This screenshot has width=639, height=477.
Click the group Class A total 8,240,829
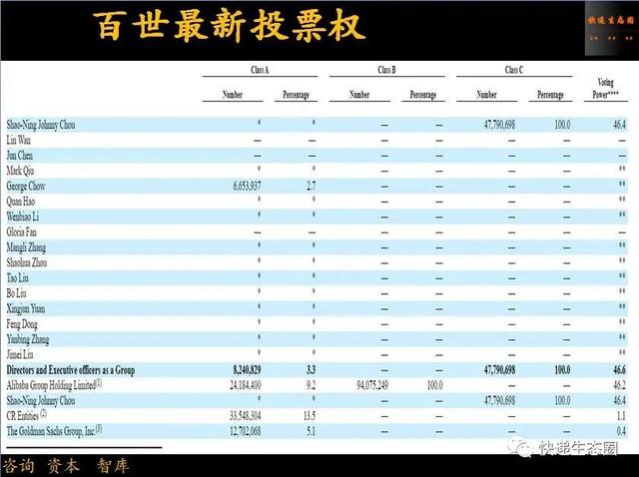tap(247, 370)
